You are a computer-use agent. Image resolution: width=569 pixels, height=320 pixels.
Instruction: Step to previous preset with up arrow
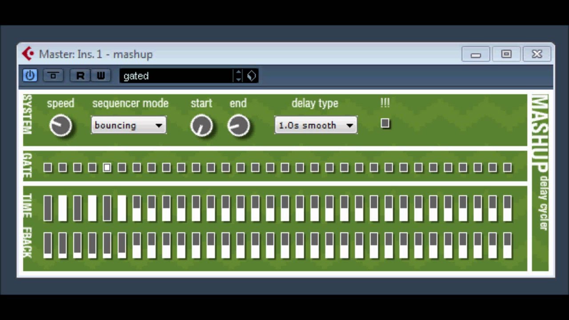(x=239, y=72)
